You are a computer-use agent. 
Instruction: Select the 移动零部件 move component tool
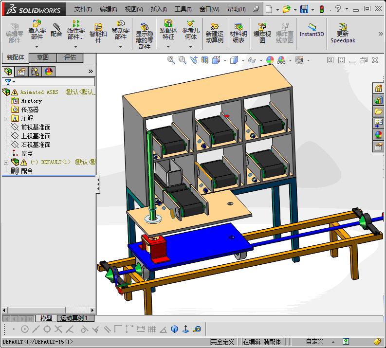pyautogui.click(x=120, y=30)
